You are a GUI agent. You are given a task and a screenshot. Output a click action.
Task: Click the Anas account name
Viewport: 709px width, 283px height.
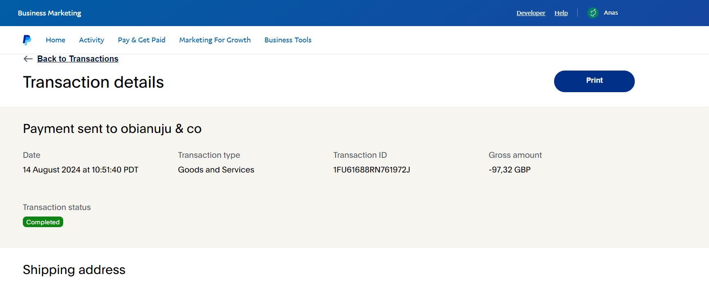click(611, 13)
